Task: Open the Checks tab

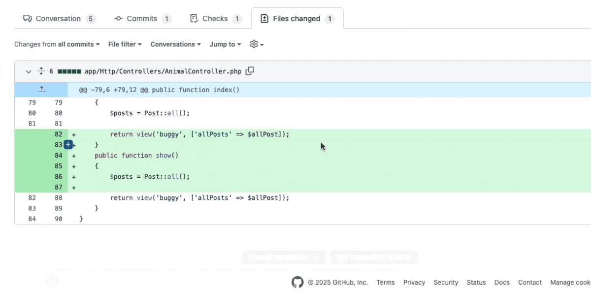Action: pos(216,19)
